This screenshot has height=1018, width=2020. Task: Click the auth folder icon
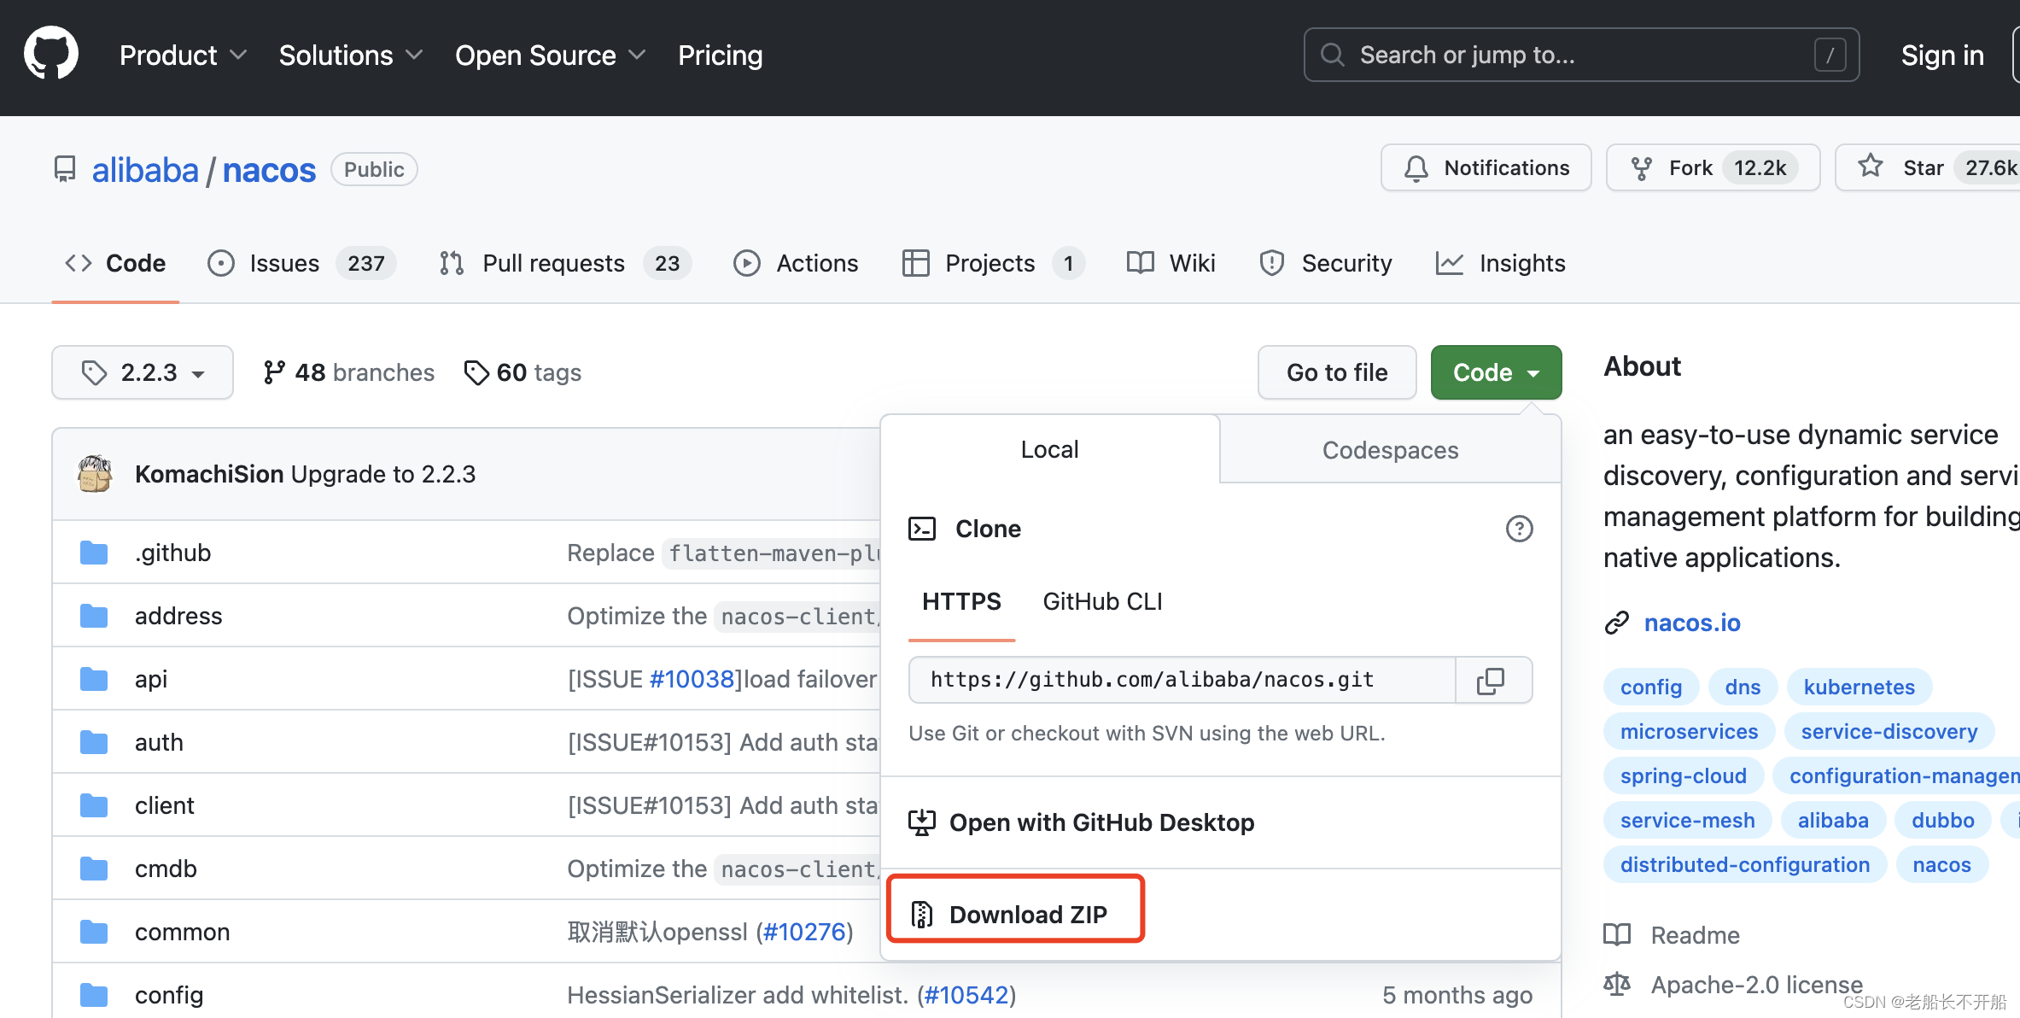pyautogui.click(x=94, y=742)
